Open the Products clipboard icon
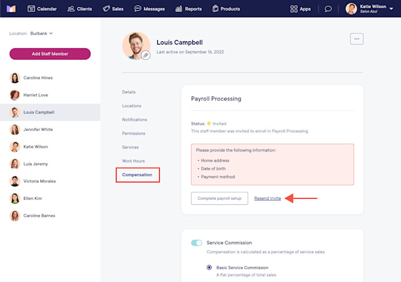The image size is (401, 282). coord(216,9)
